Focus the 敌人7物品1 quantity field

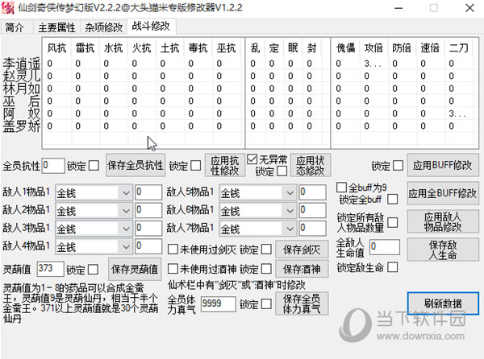pyautogui.click(x=312, y=228)
